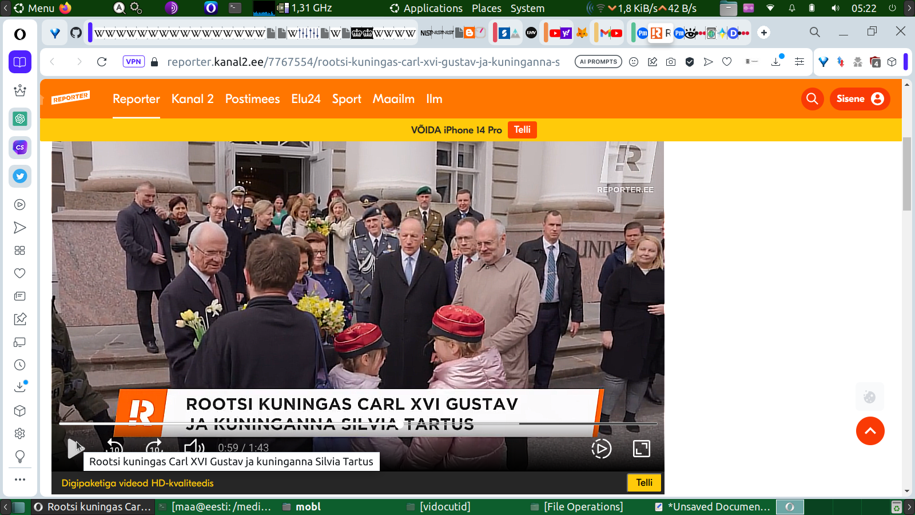Click the yellow Telli button below video
This screenshot has height=515, width=915.
point(644,483)
